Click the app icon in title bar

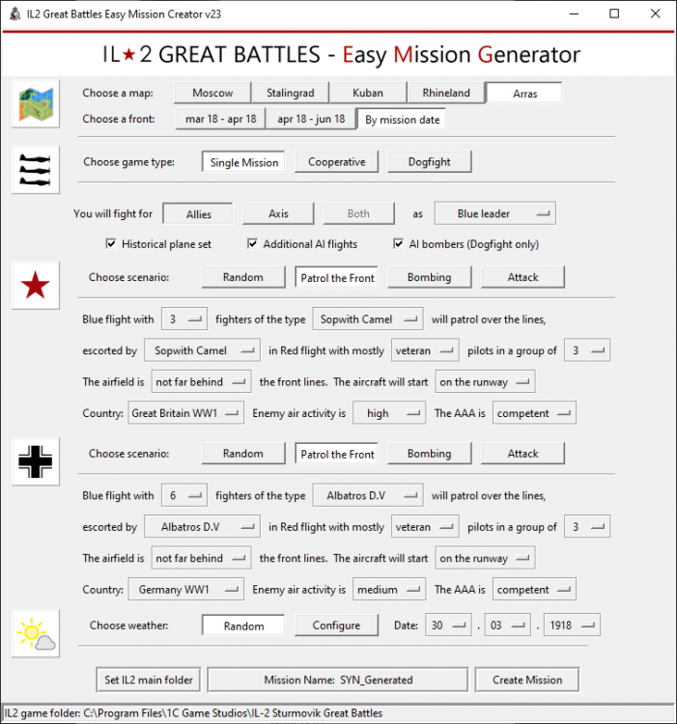pos(14,14)
